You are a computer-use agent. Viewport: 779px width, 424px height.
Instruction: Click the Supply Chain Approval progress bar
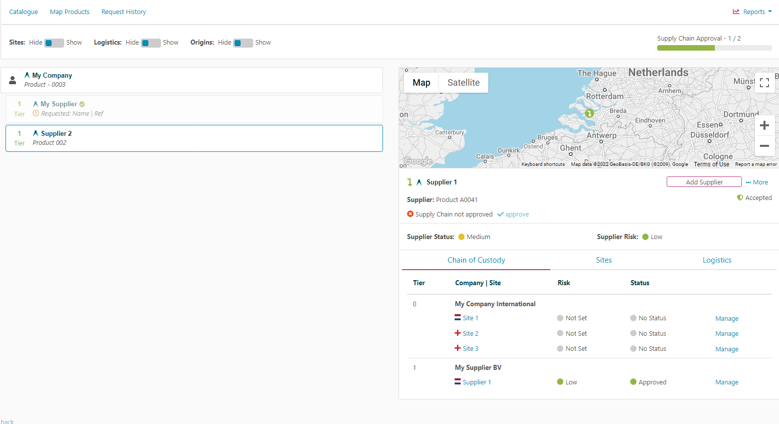click(714, 48)
